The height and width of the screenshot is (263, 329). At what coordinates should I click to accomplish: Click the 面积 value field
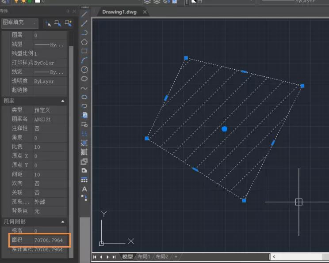point(49,240)
